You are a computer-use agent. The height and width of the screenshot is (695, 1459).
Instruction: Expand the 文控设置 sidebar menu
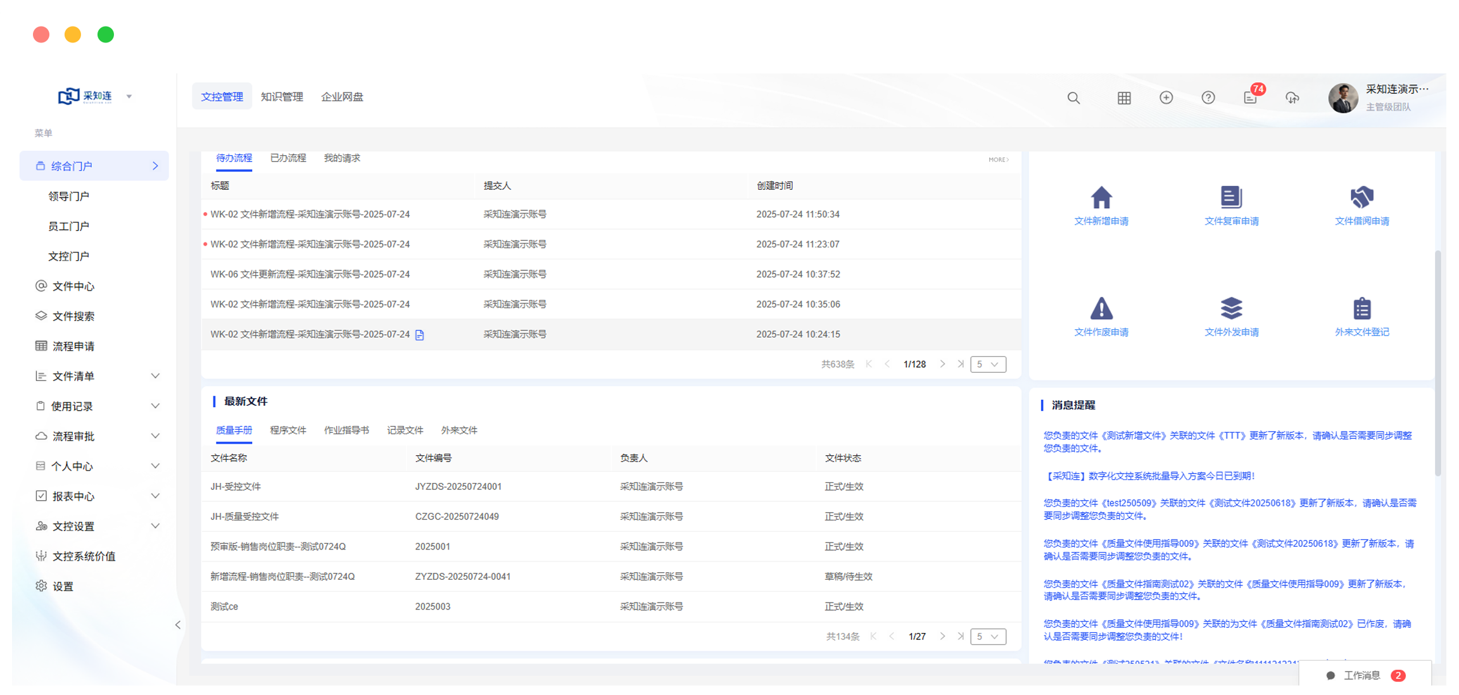(155, 526)
